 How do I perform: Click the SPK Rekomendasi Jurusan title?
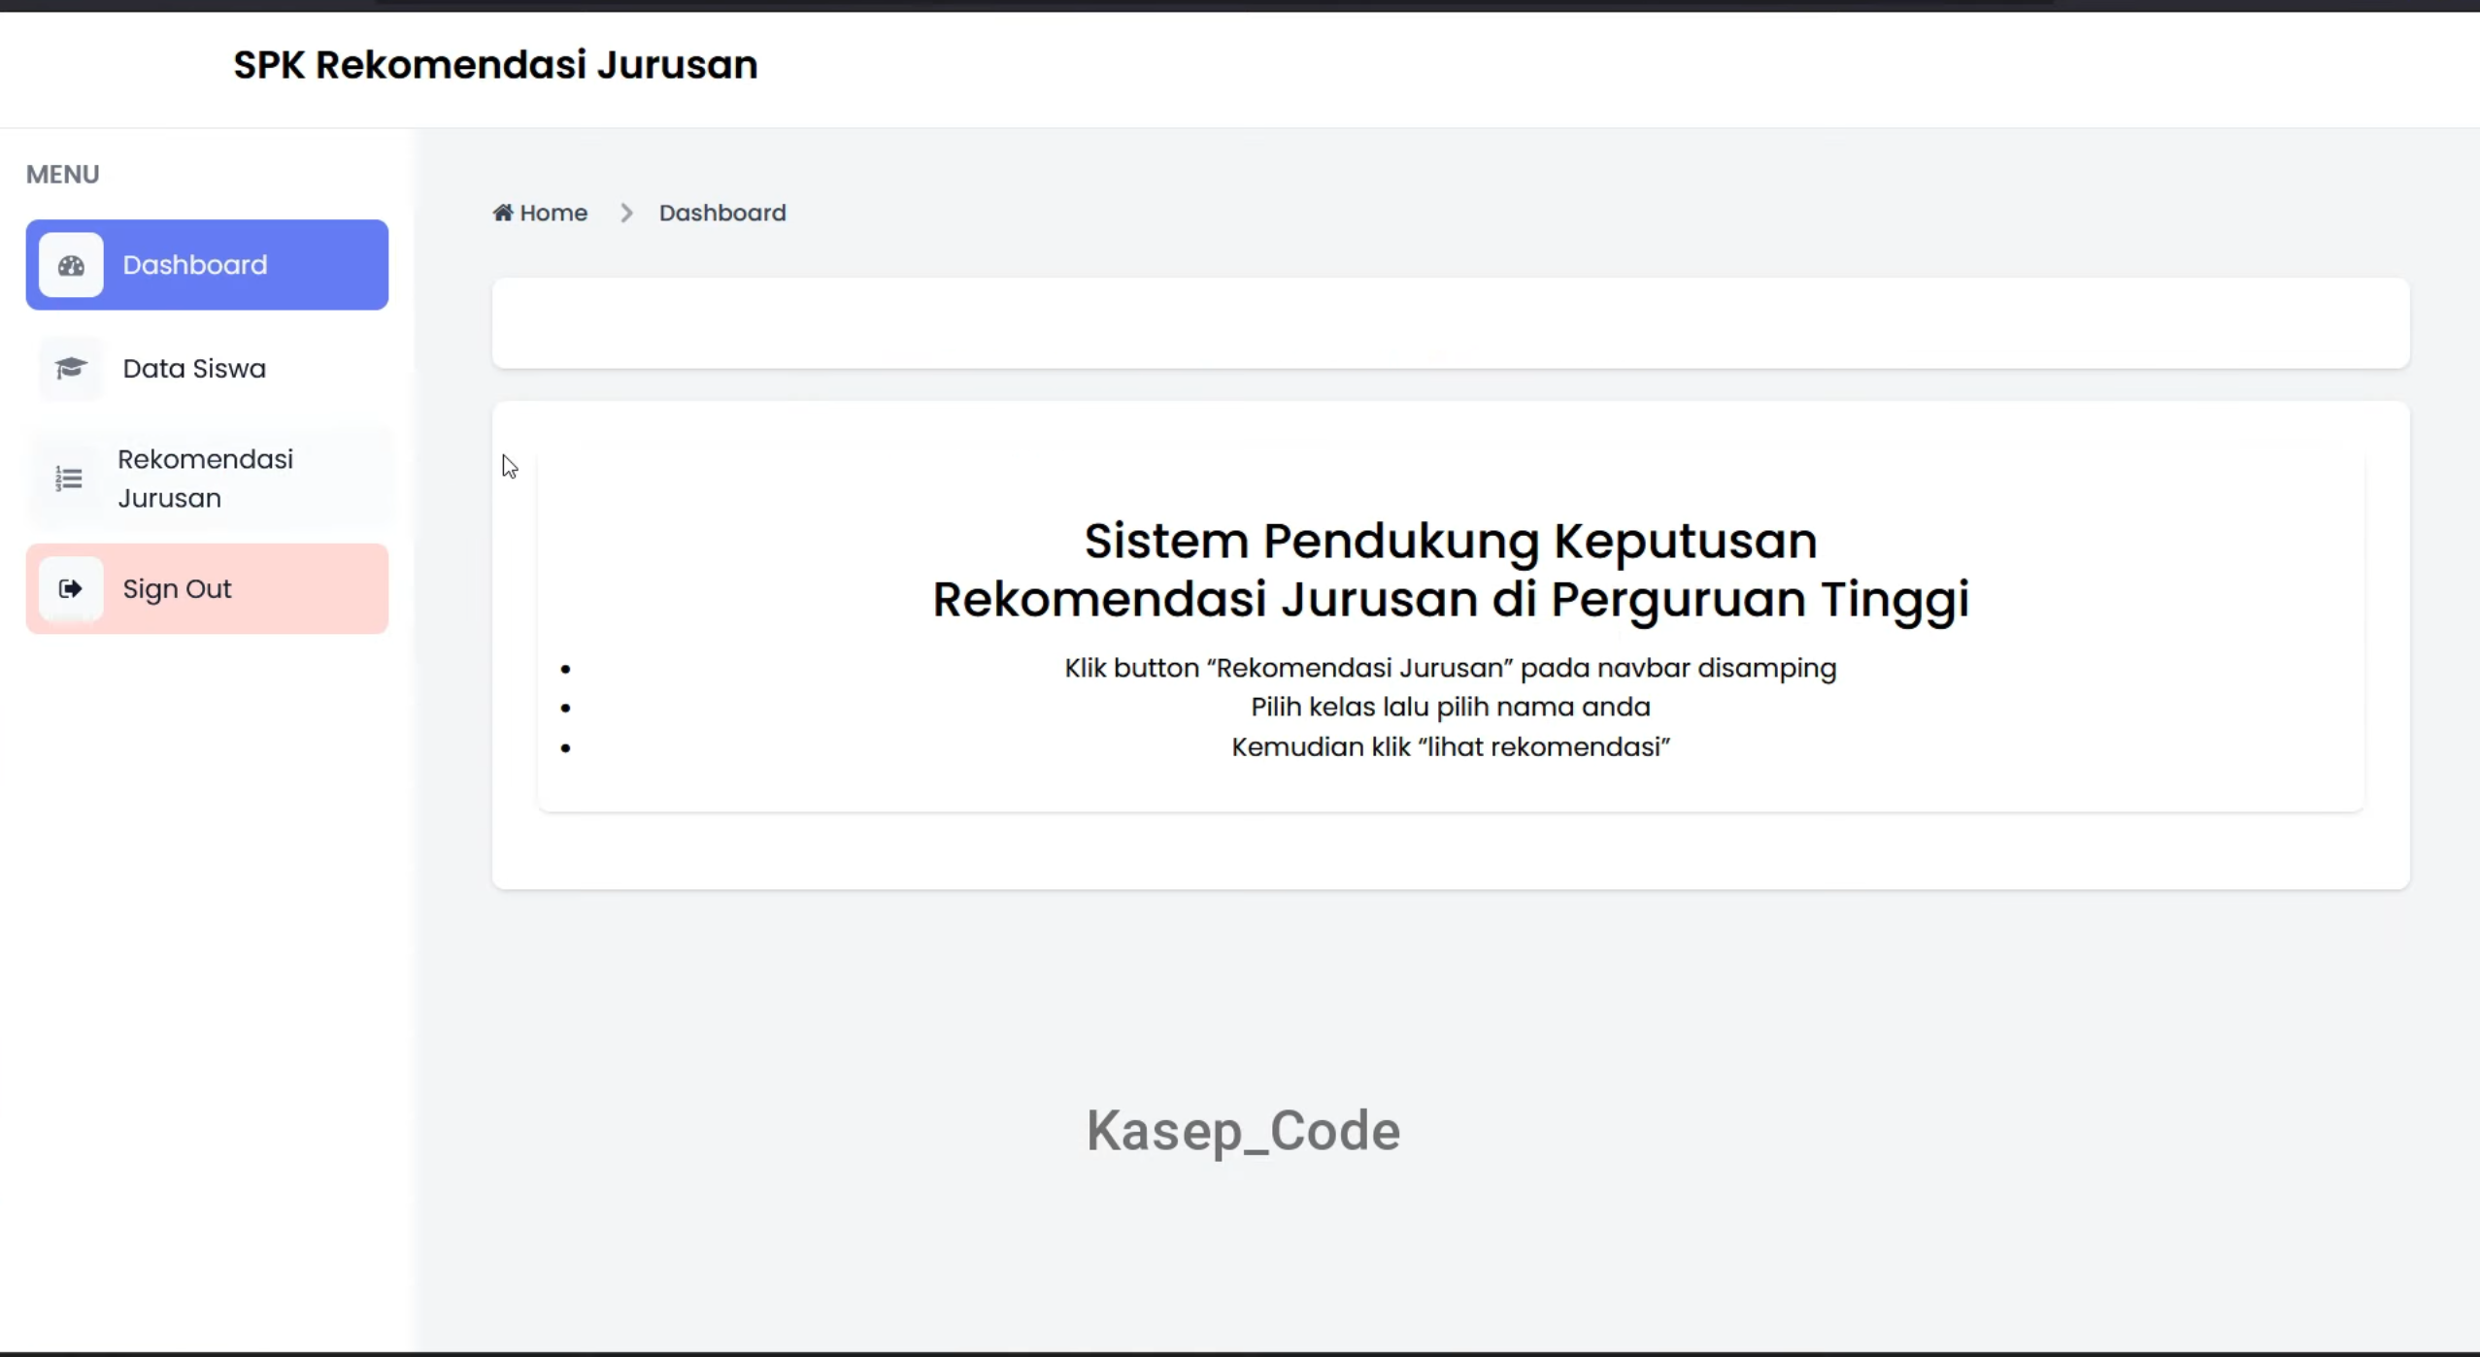pos(495,65)
